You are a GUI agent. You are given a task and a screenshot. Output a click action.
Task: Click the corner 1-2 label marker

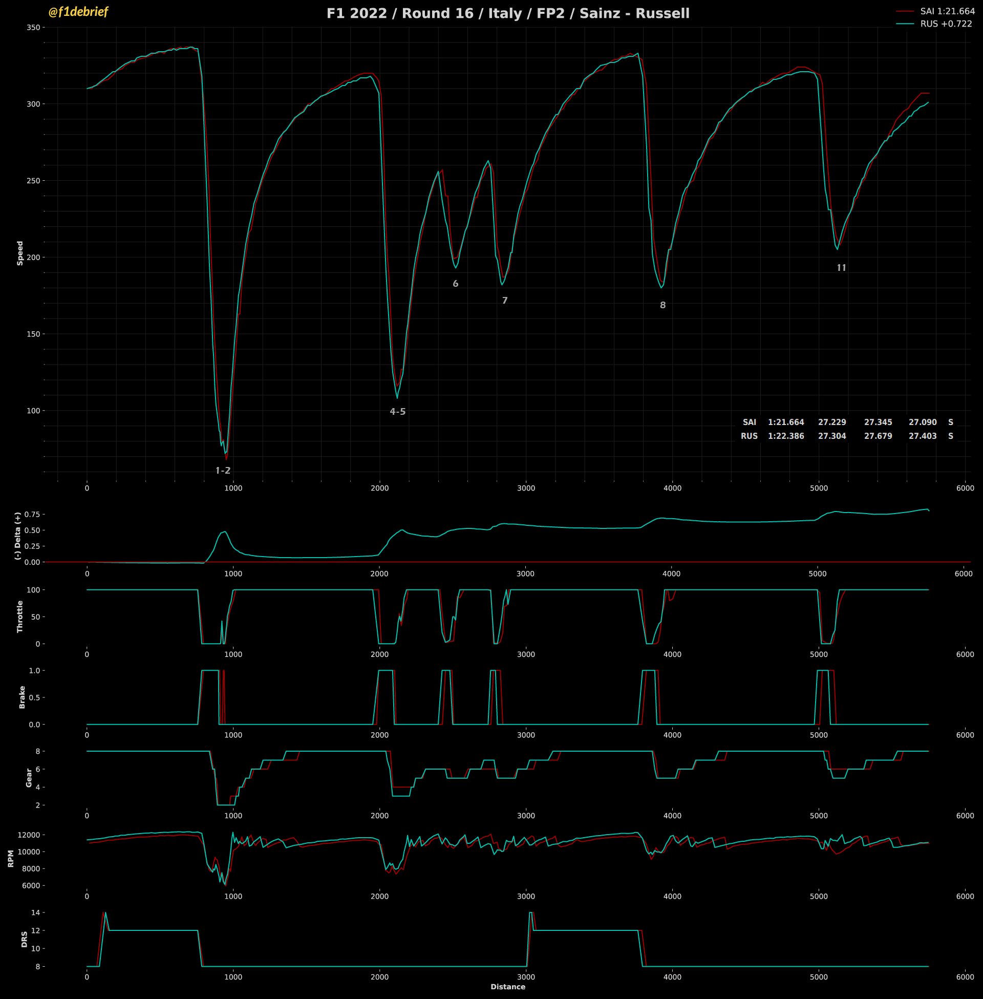[x=223, y=471]
